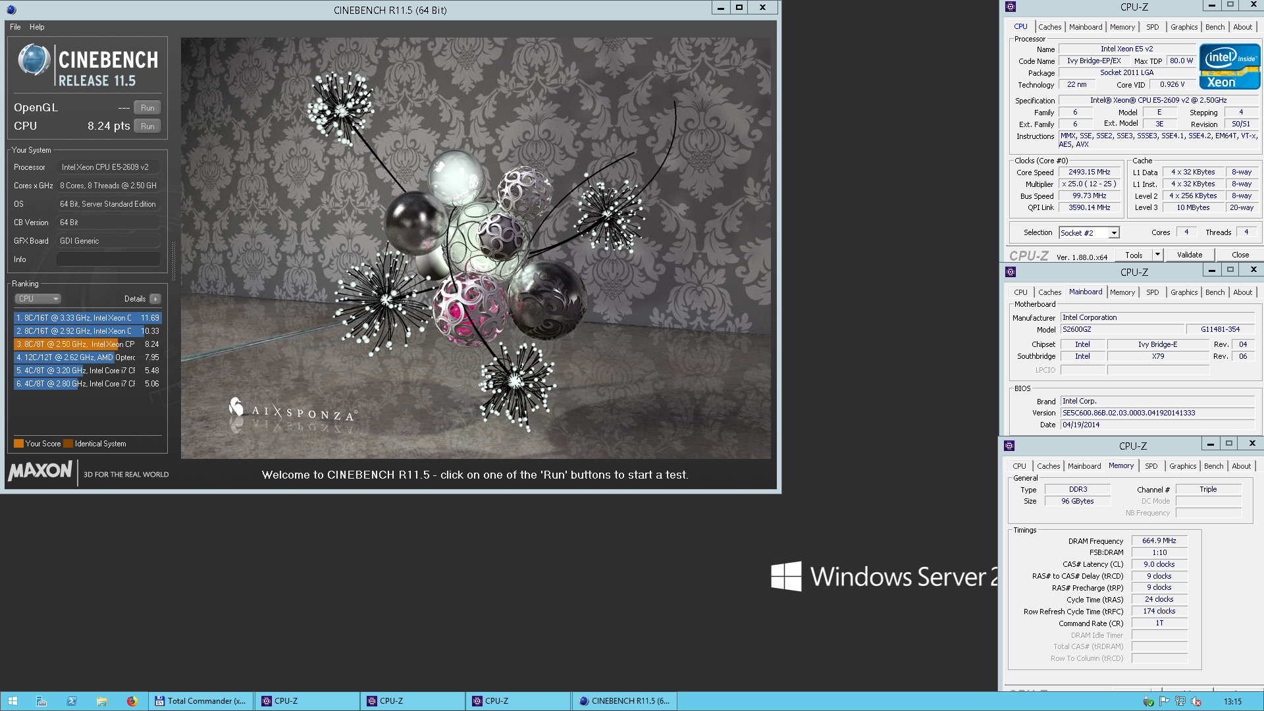
Task: Click the Your Score orange legend swatch
Action: (18, 444)
